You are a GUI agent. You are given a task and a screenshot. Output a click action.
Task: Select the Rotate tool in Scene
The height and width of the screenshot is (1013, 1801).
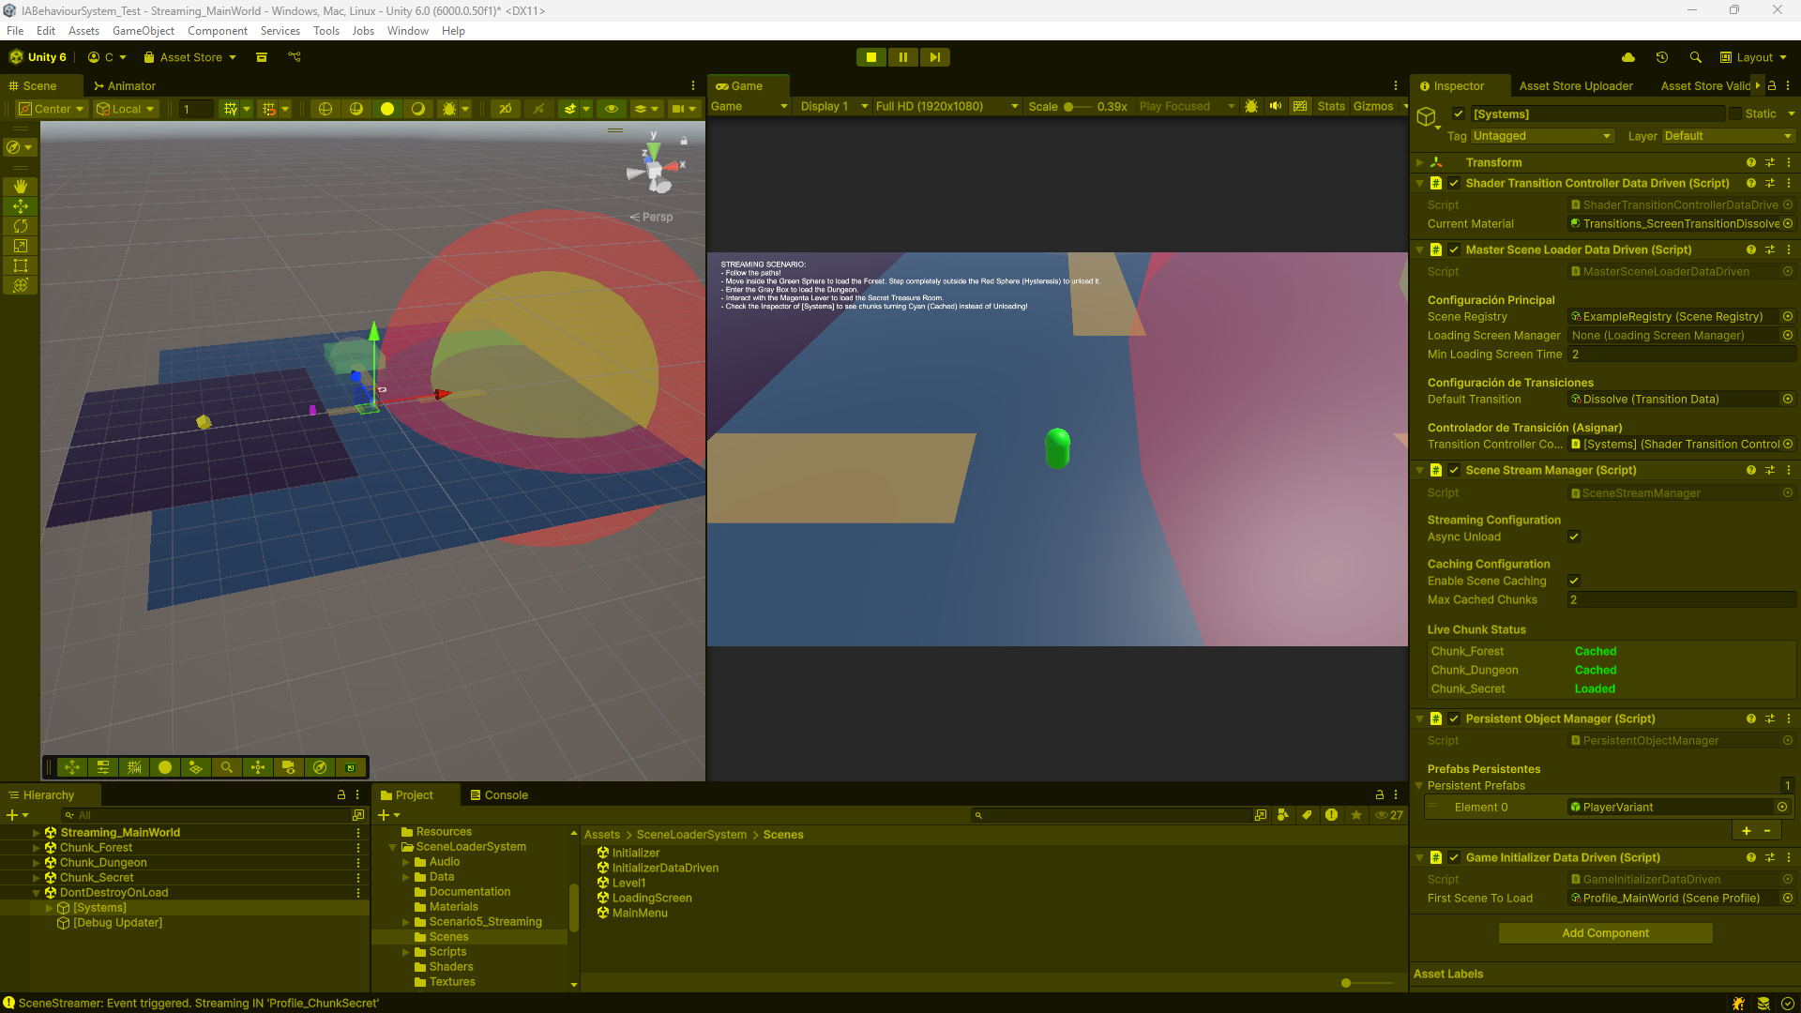20,226
